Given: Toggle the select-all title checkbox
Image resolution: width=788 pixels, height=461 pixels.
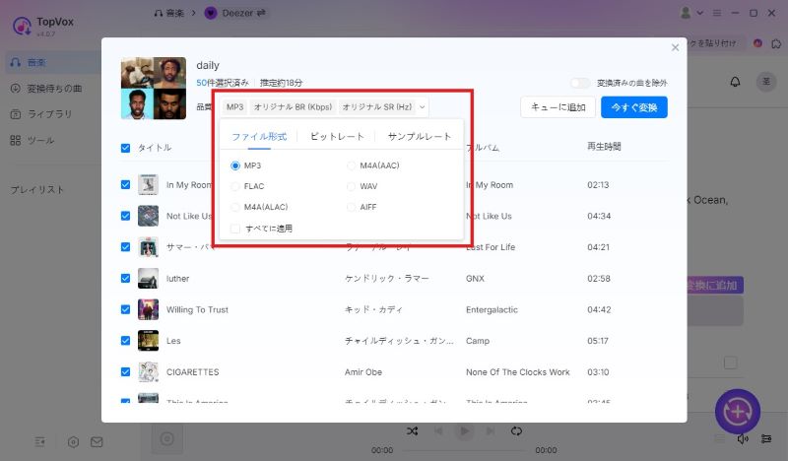Looking at the screenshot, I should [x=126, y=148].
